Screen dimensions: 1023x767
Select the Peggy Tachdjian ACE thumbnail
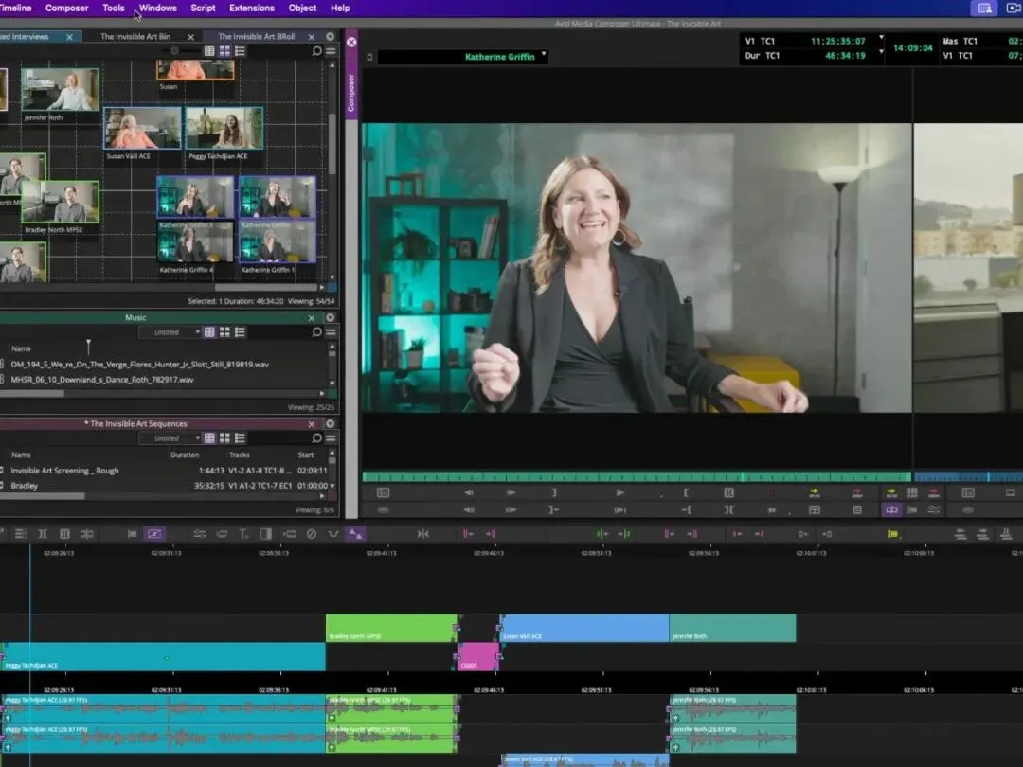[x=224, y=129]
